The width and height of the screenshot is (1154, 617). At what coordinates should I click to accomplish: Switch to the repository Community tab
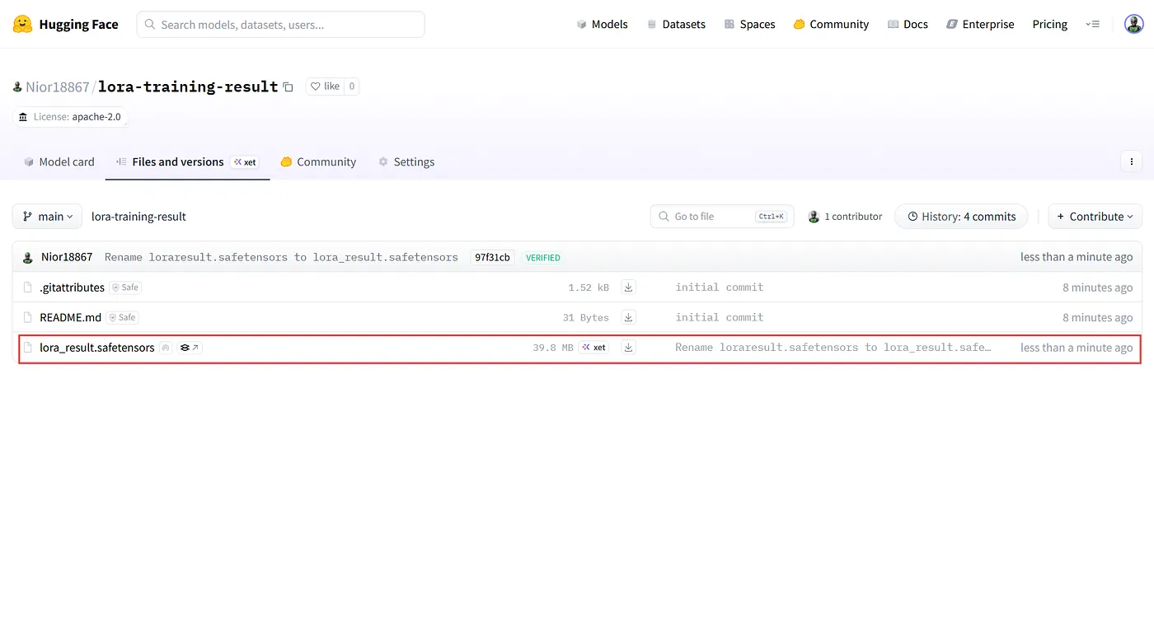coord(318,162)
